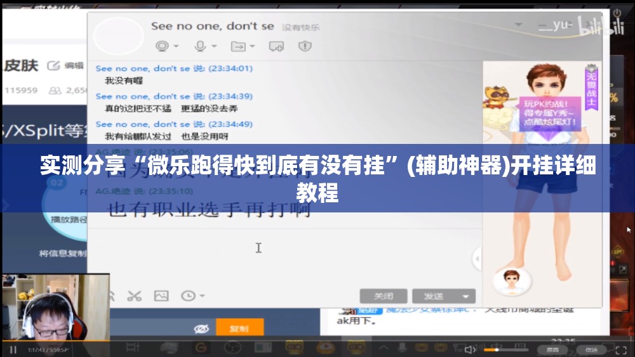Open the arrow next to 发送 button

point(465,296)
